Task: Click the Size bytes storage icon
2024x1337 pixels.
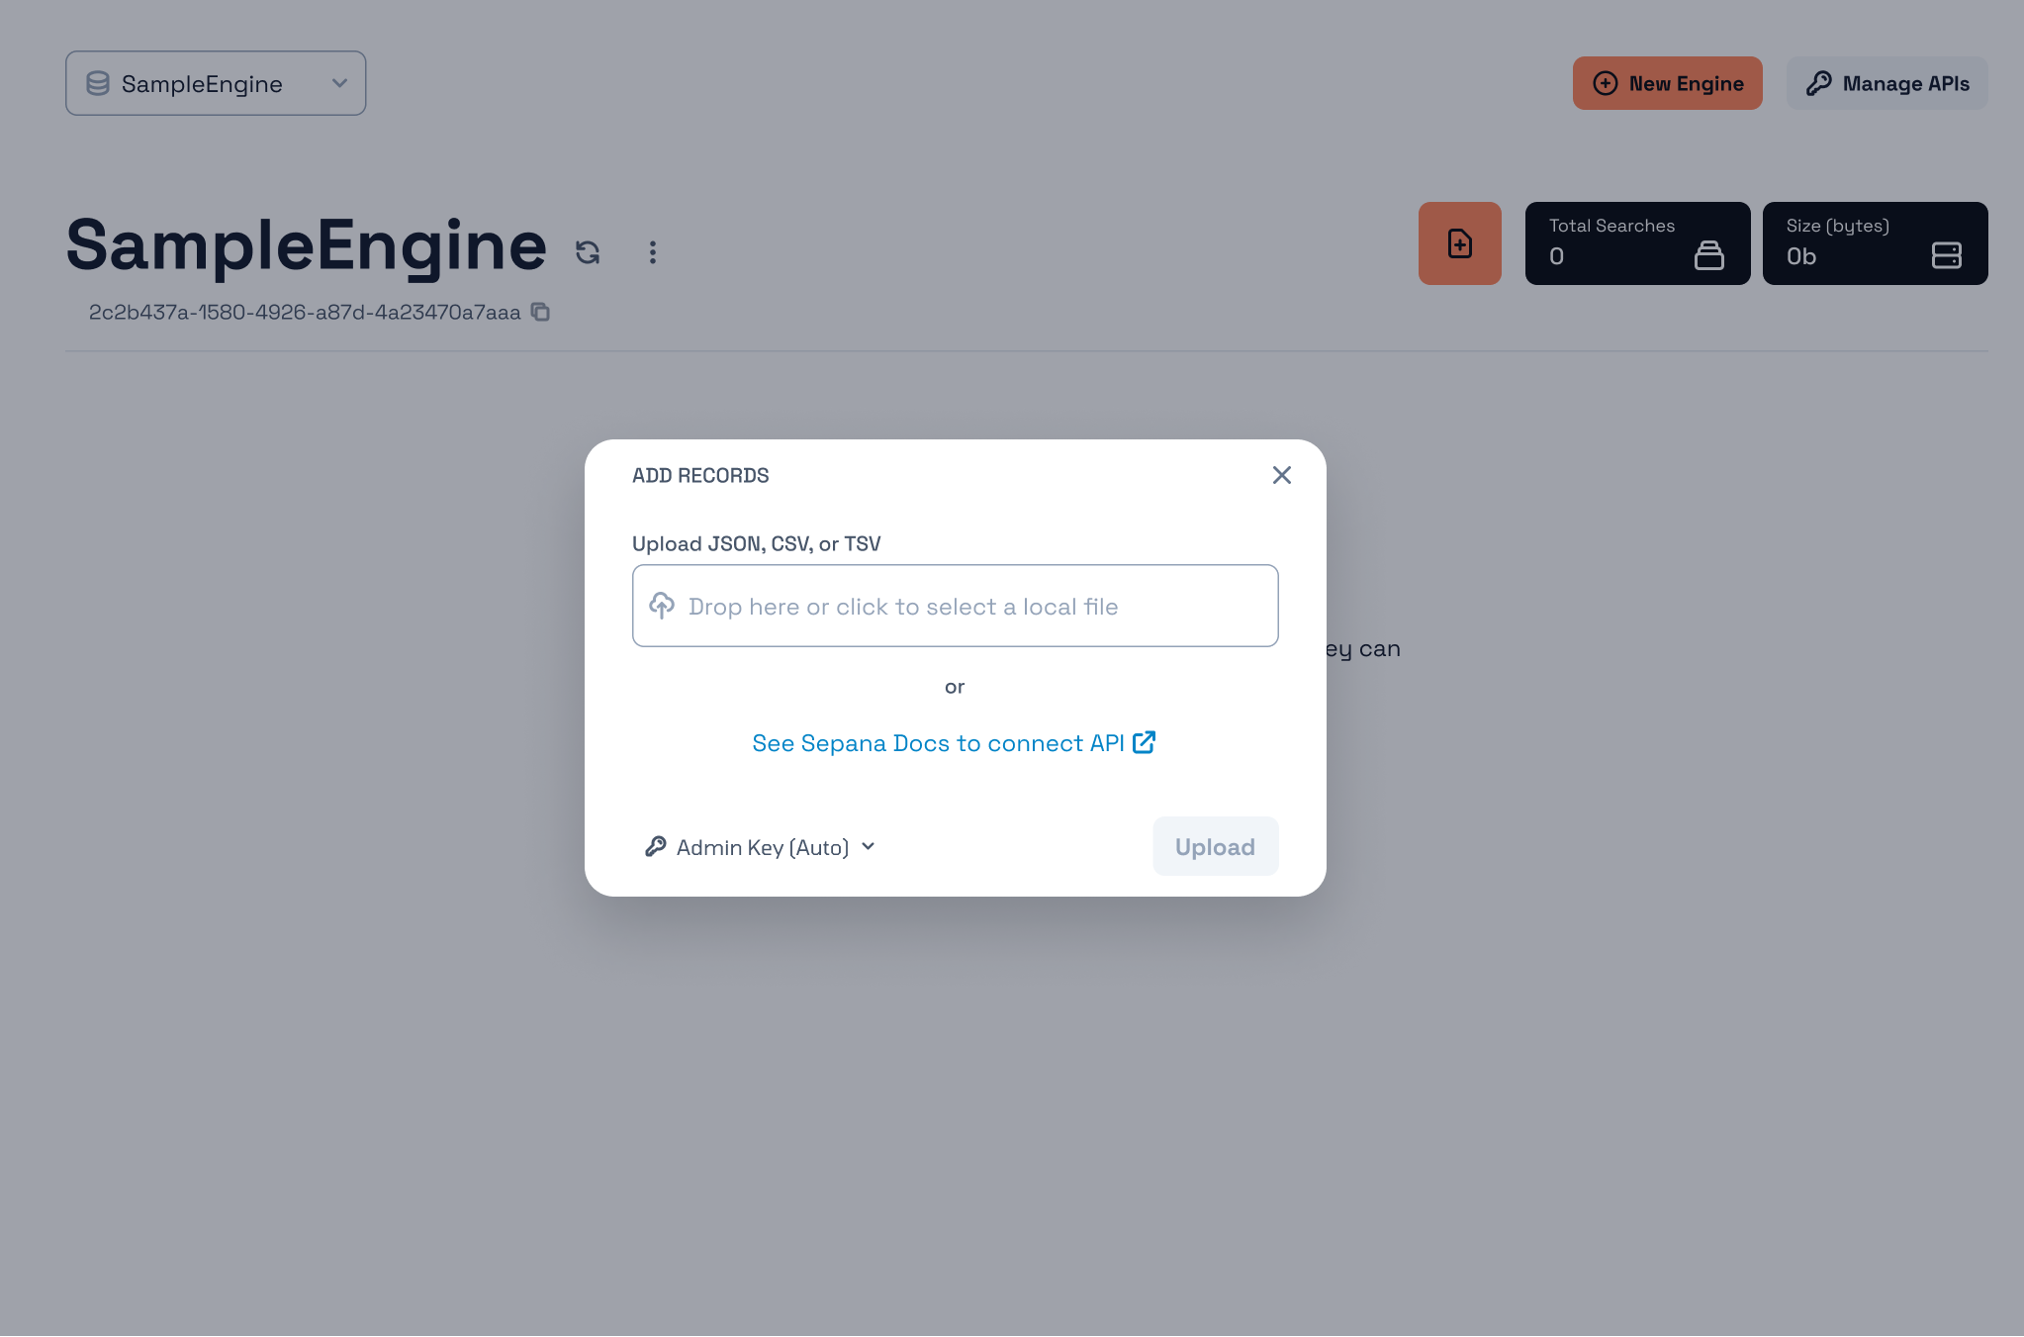Action: pyautogui.click(x=1946, y=255)
